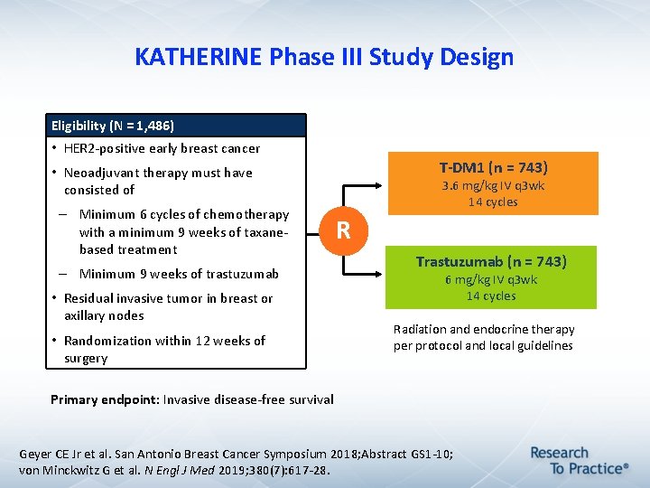650x488 pixels.
Task: Click 'HER2-positive early breast cancer' bullet
Action: [162, 148]
